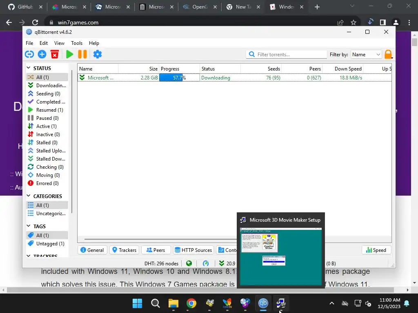The width and height of the screenshot is (418, 313).
Task: Open the File menu
Action: point(29,43)
